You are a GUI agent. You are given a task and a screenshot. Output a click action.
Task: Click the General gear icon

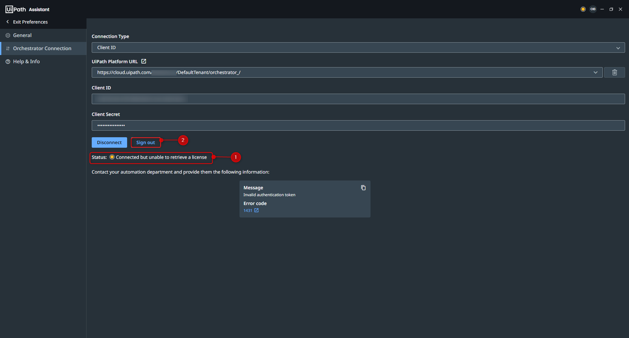coord(8,35)
